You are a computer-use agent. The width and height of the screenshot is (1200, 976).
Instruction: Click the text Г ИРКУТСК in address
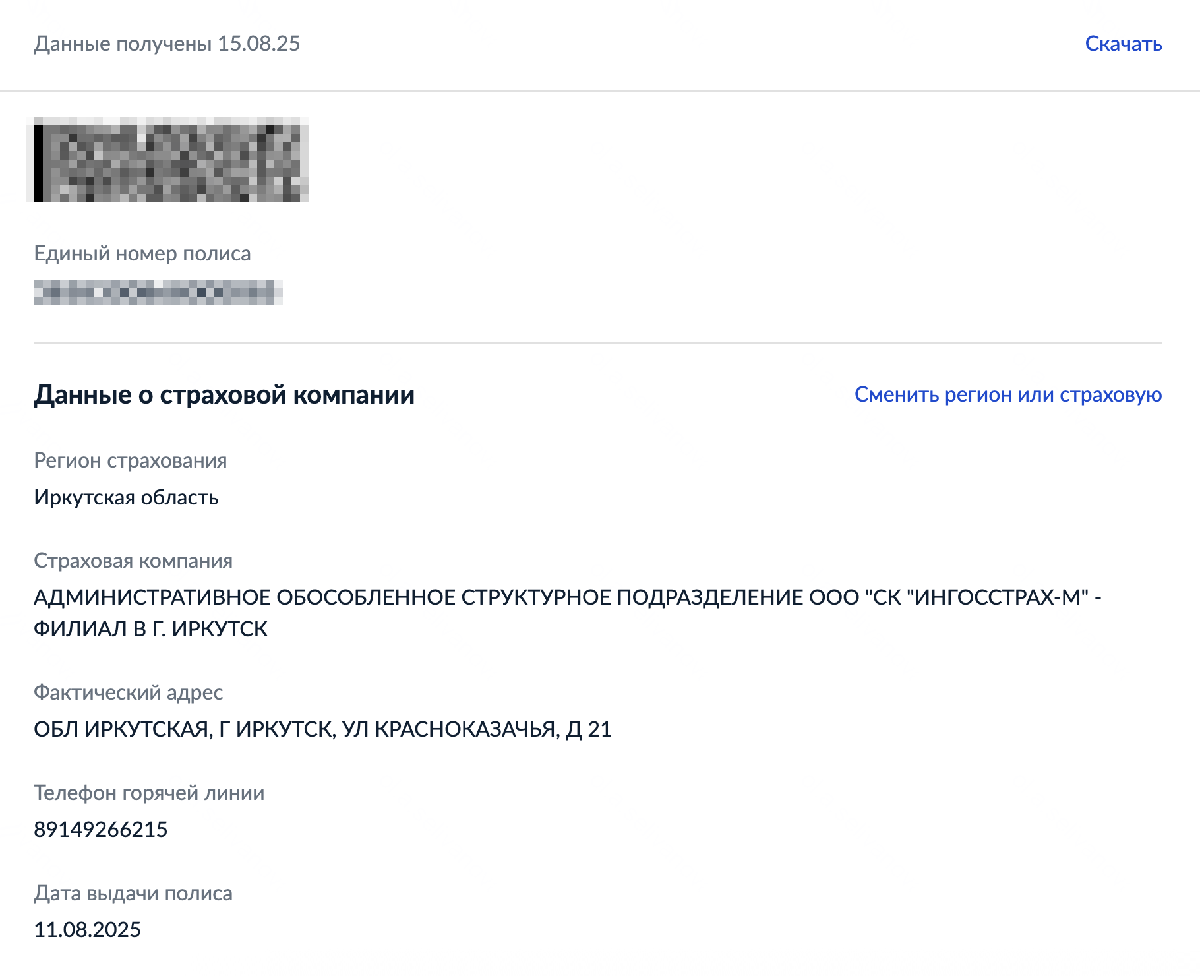pyautogui.click(x=279, y=729)
